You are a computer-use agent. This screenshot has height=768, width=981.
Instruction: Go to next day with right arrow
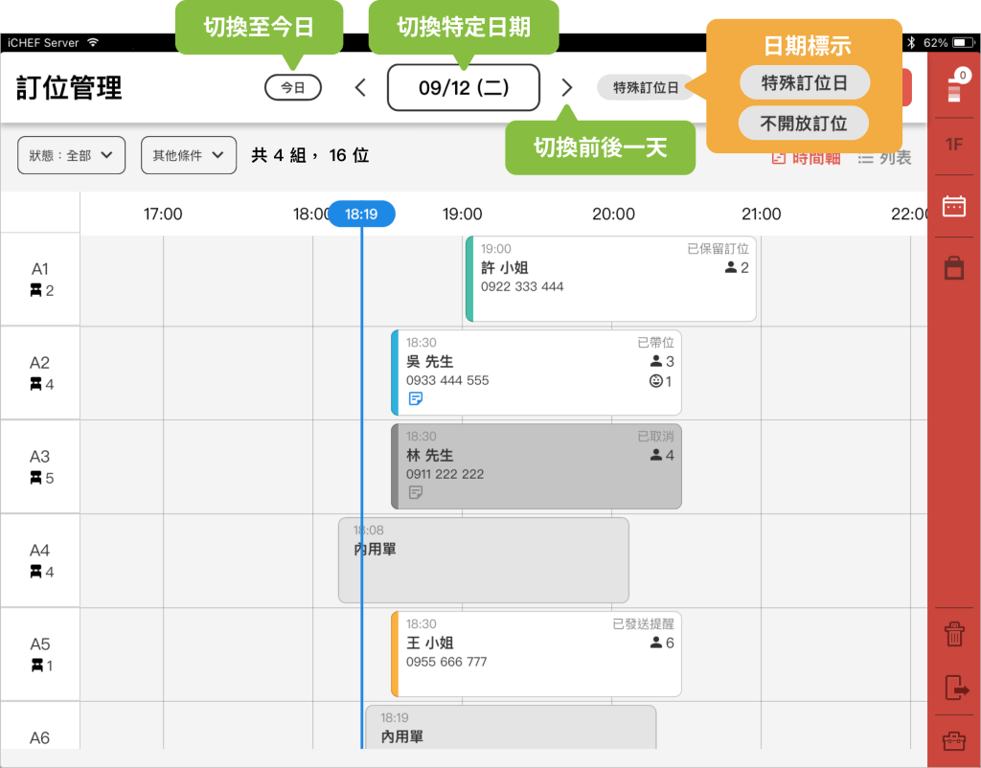coord(566,88)
